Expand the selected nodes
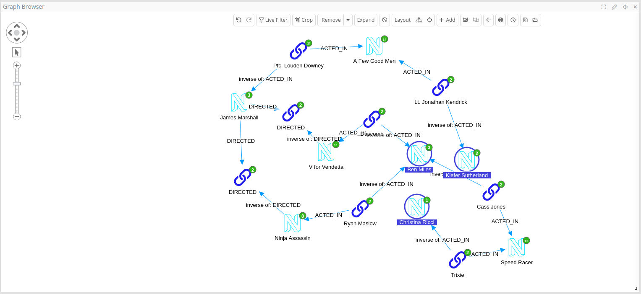Viewport: 641px width, 294px height. [366, 20]
